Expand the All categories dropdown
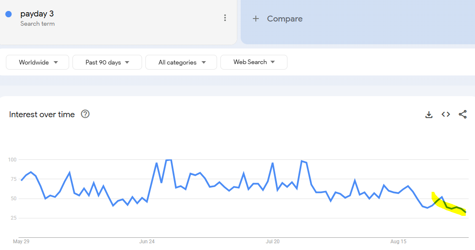The height and width of the screenshot is (250, 475). coord(181,62)
